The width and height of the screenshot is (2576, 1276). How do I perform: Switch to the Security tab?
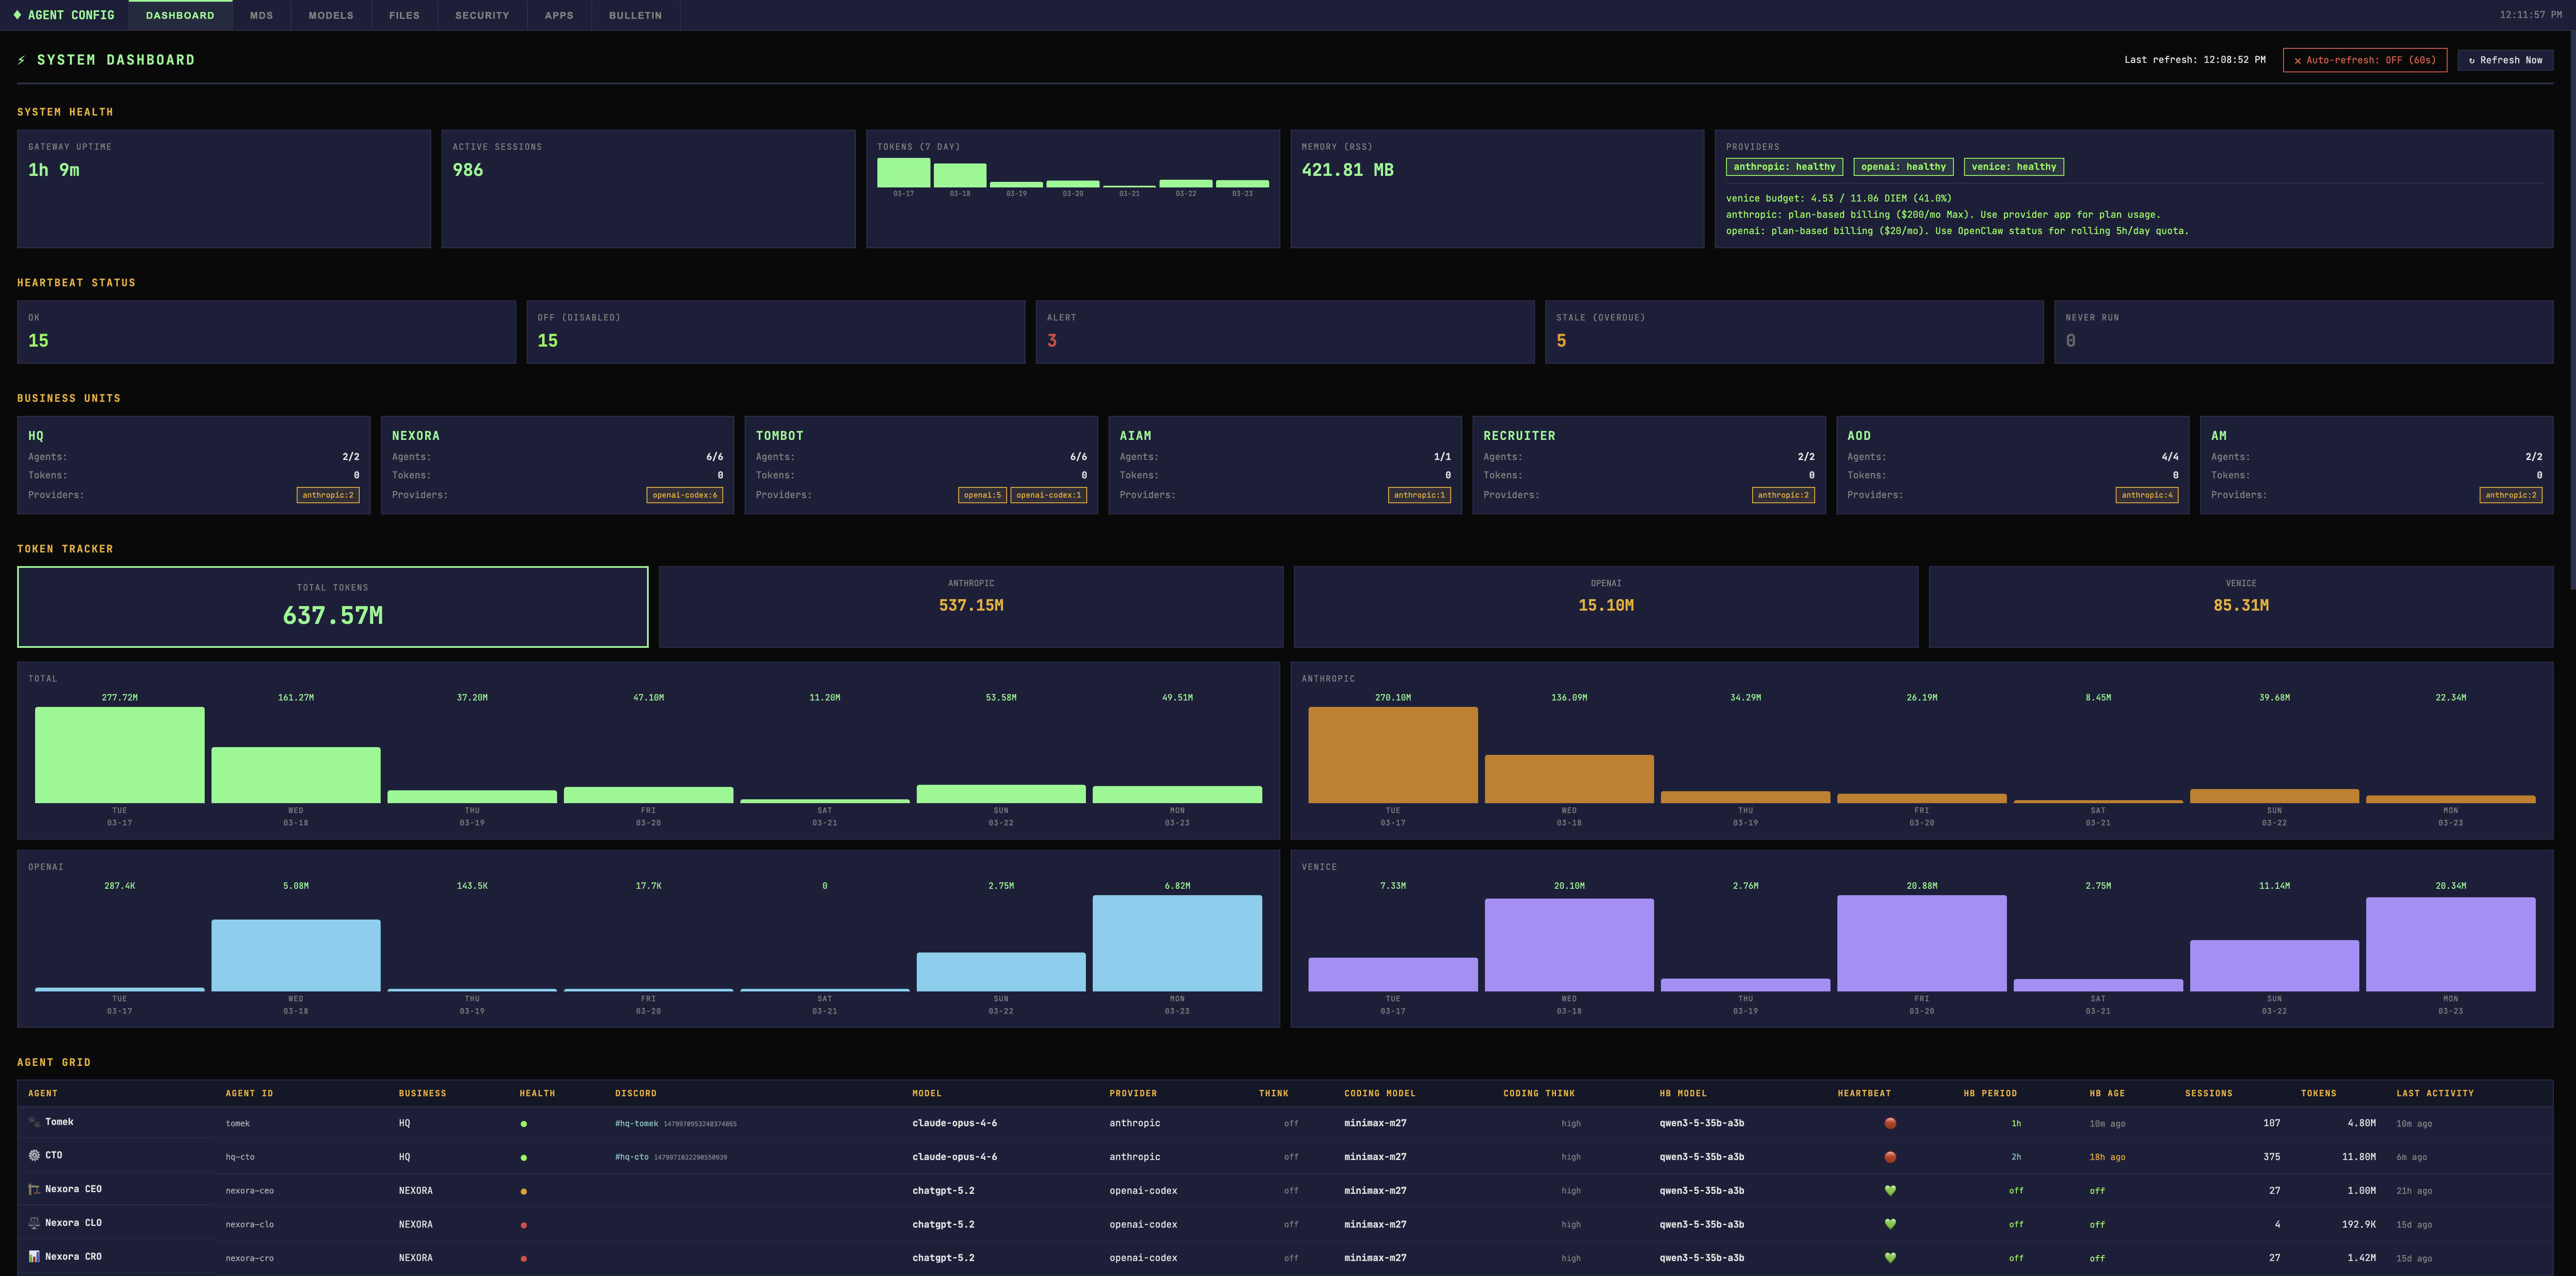[x=482, y=15]
